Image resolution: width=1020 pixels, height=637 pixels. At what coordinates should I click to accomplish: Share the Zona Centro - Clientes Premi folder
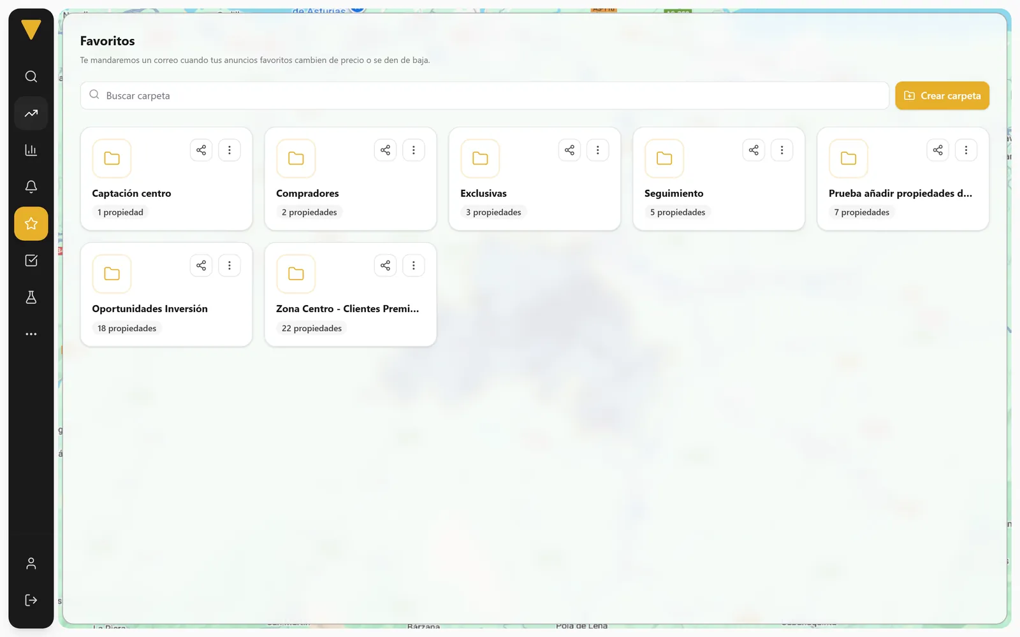pos(385,266)
